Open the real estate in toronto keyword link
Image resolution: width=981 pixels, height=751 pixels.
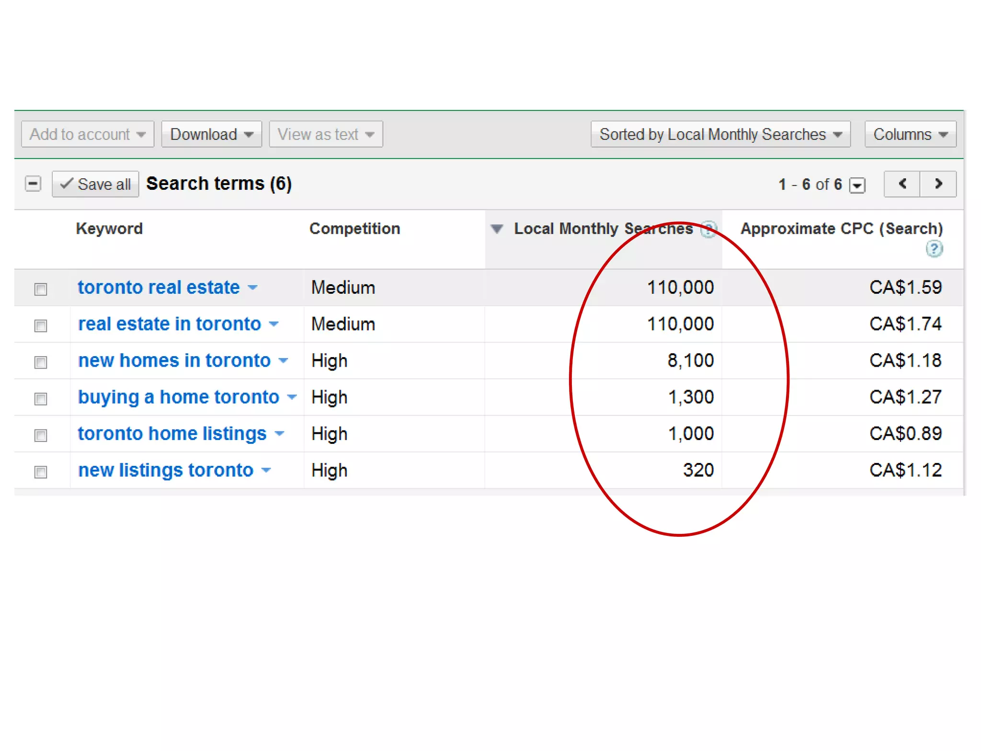coord(169,324)
